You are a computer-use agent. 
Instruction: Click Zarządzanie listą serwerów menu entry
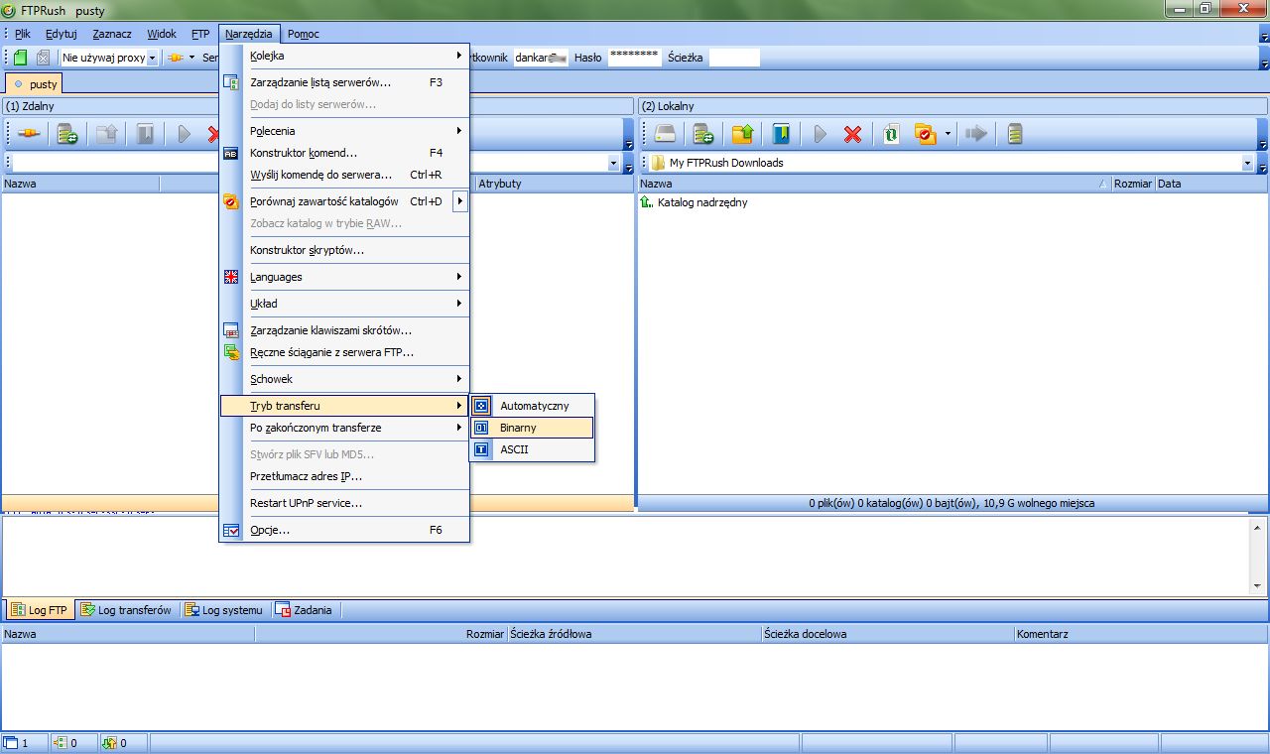point(343,82)
